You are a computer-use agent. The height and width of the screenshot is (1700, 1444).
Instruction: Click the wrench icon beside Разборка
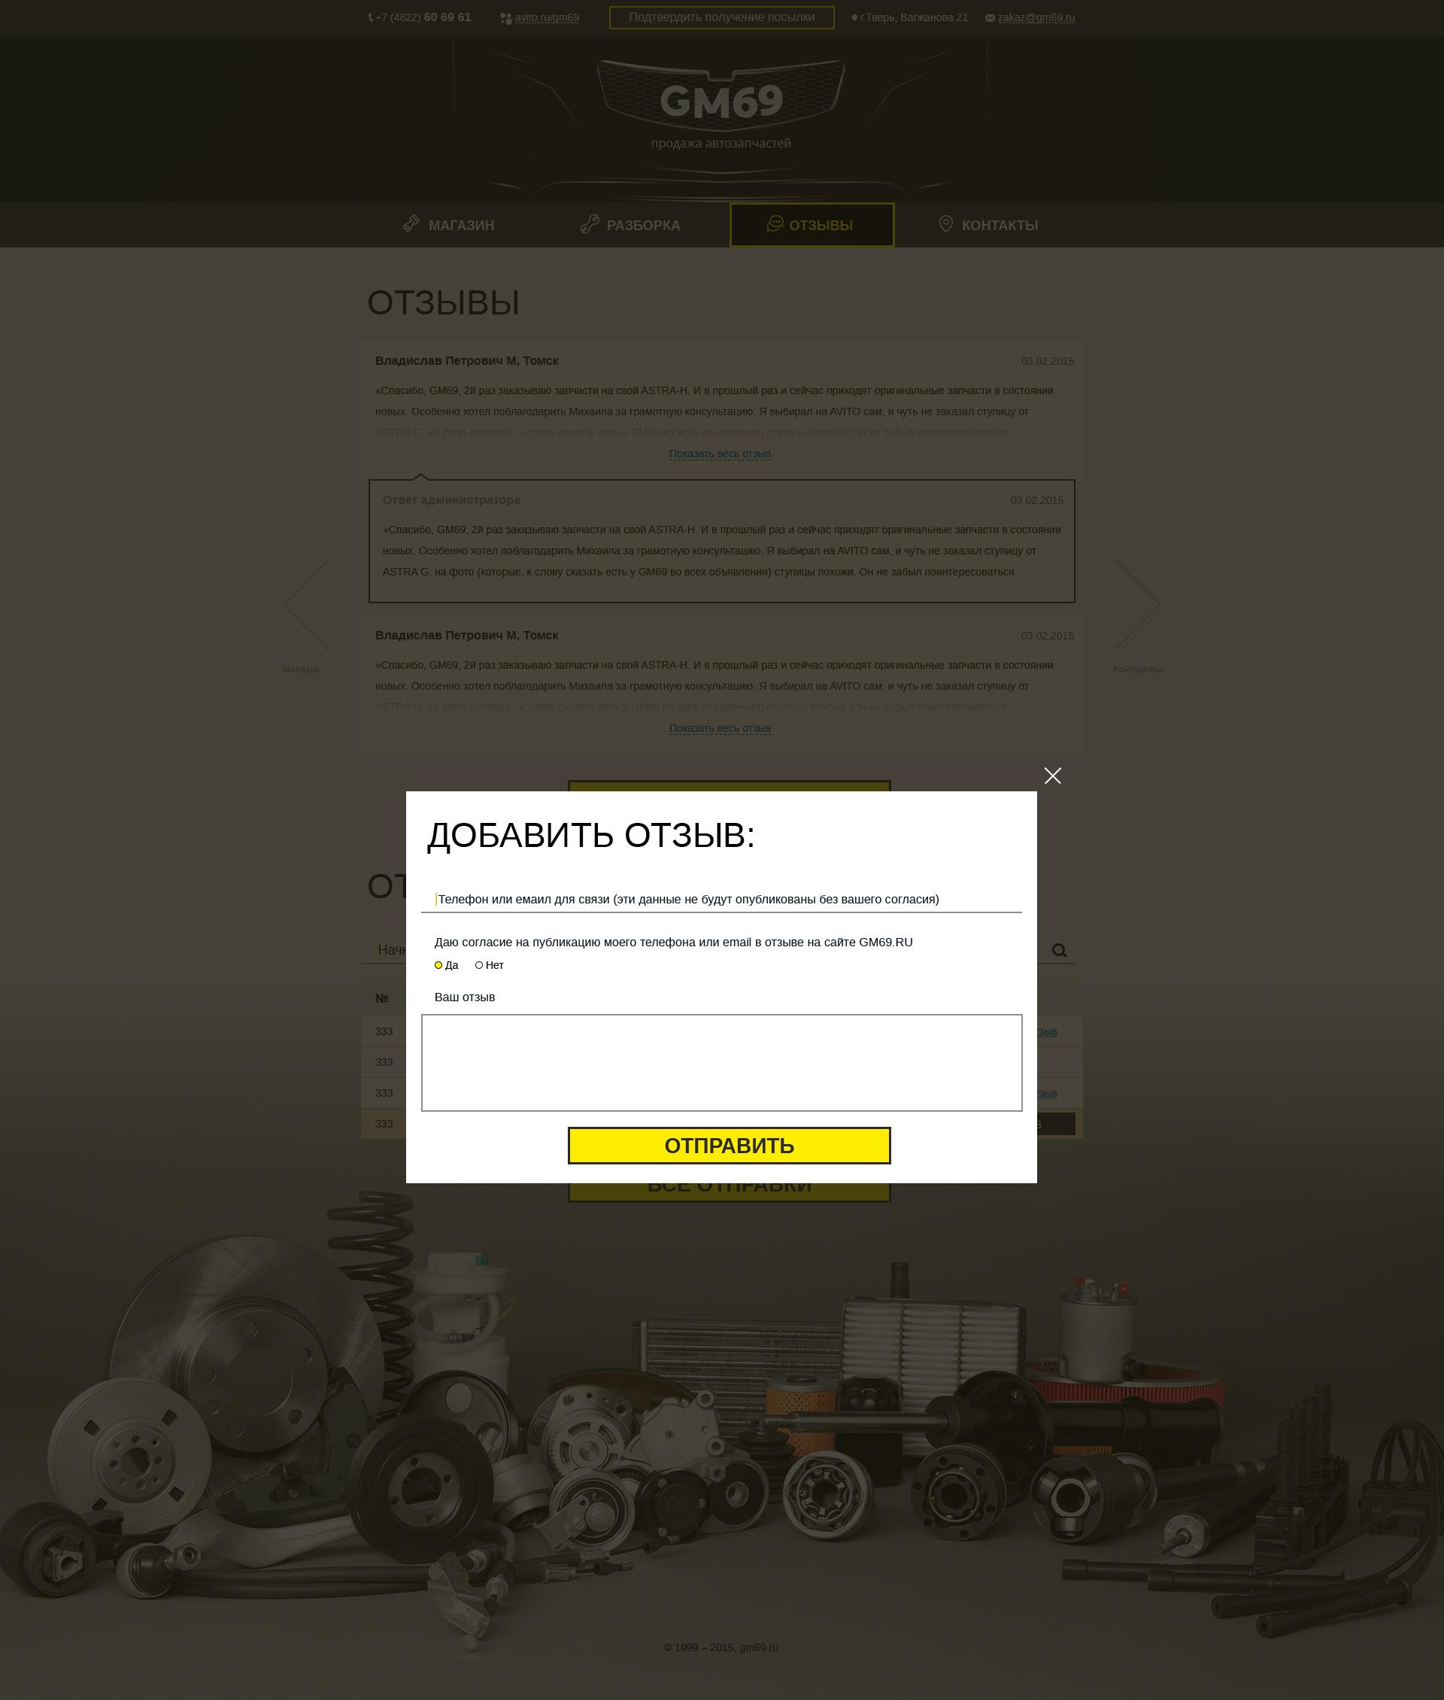pos(590,223)
